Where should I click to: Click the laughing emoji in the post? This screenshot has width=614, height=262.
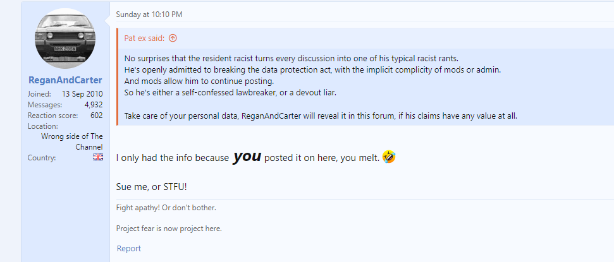click(389, 157)
